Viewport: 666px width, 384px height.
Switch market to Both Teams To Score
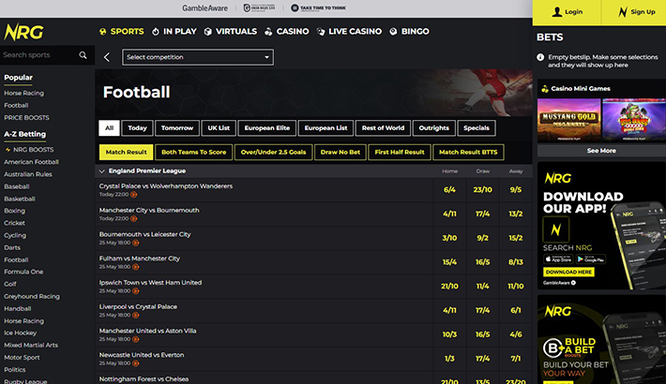(x=193, y=153)
